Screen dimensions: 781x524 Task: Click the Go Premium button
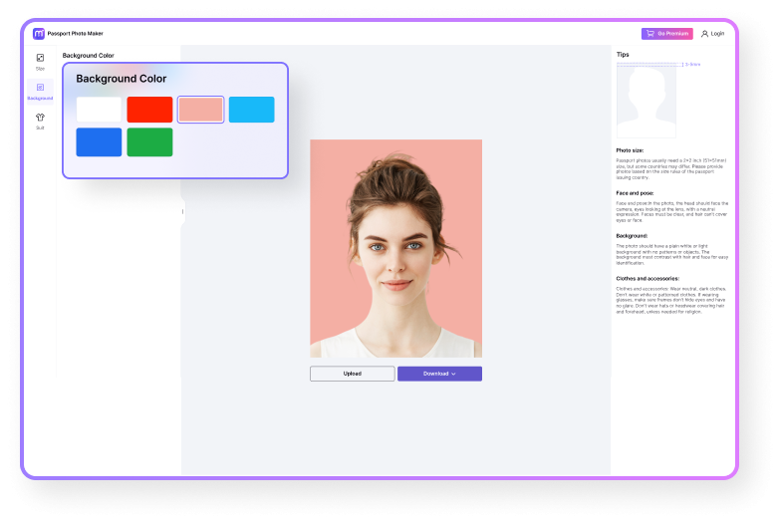[667, 33]
